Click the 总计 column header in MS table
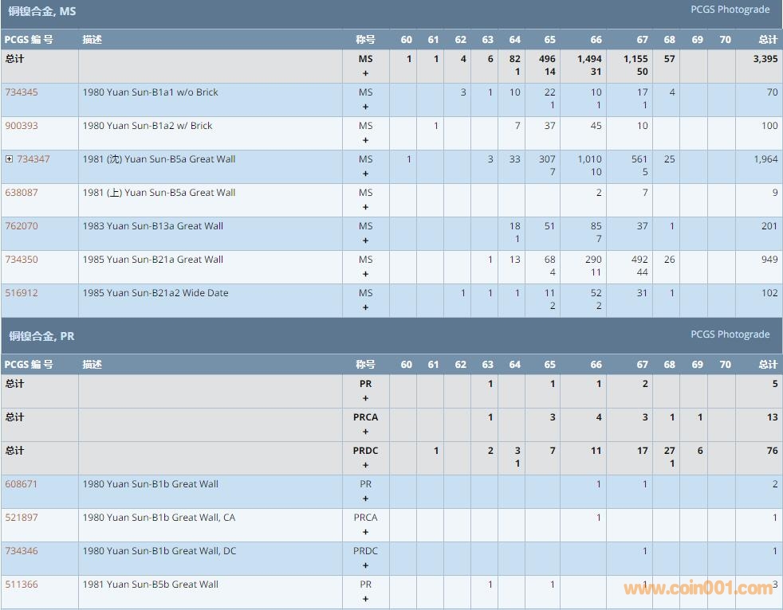Image resolution: width=783 pixels, height=610 pixels. tap(767, 40)
